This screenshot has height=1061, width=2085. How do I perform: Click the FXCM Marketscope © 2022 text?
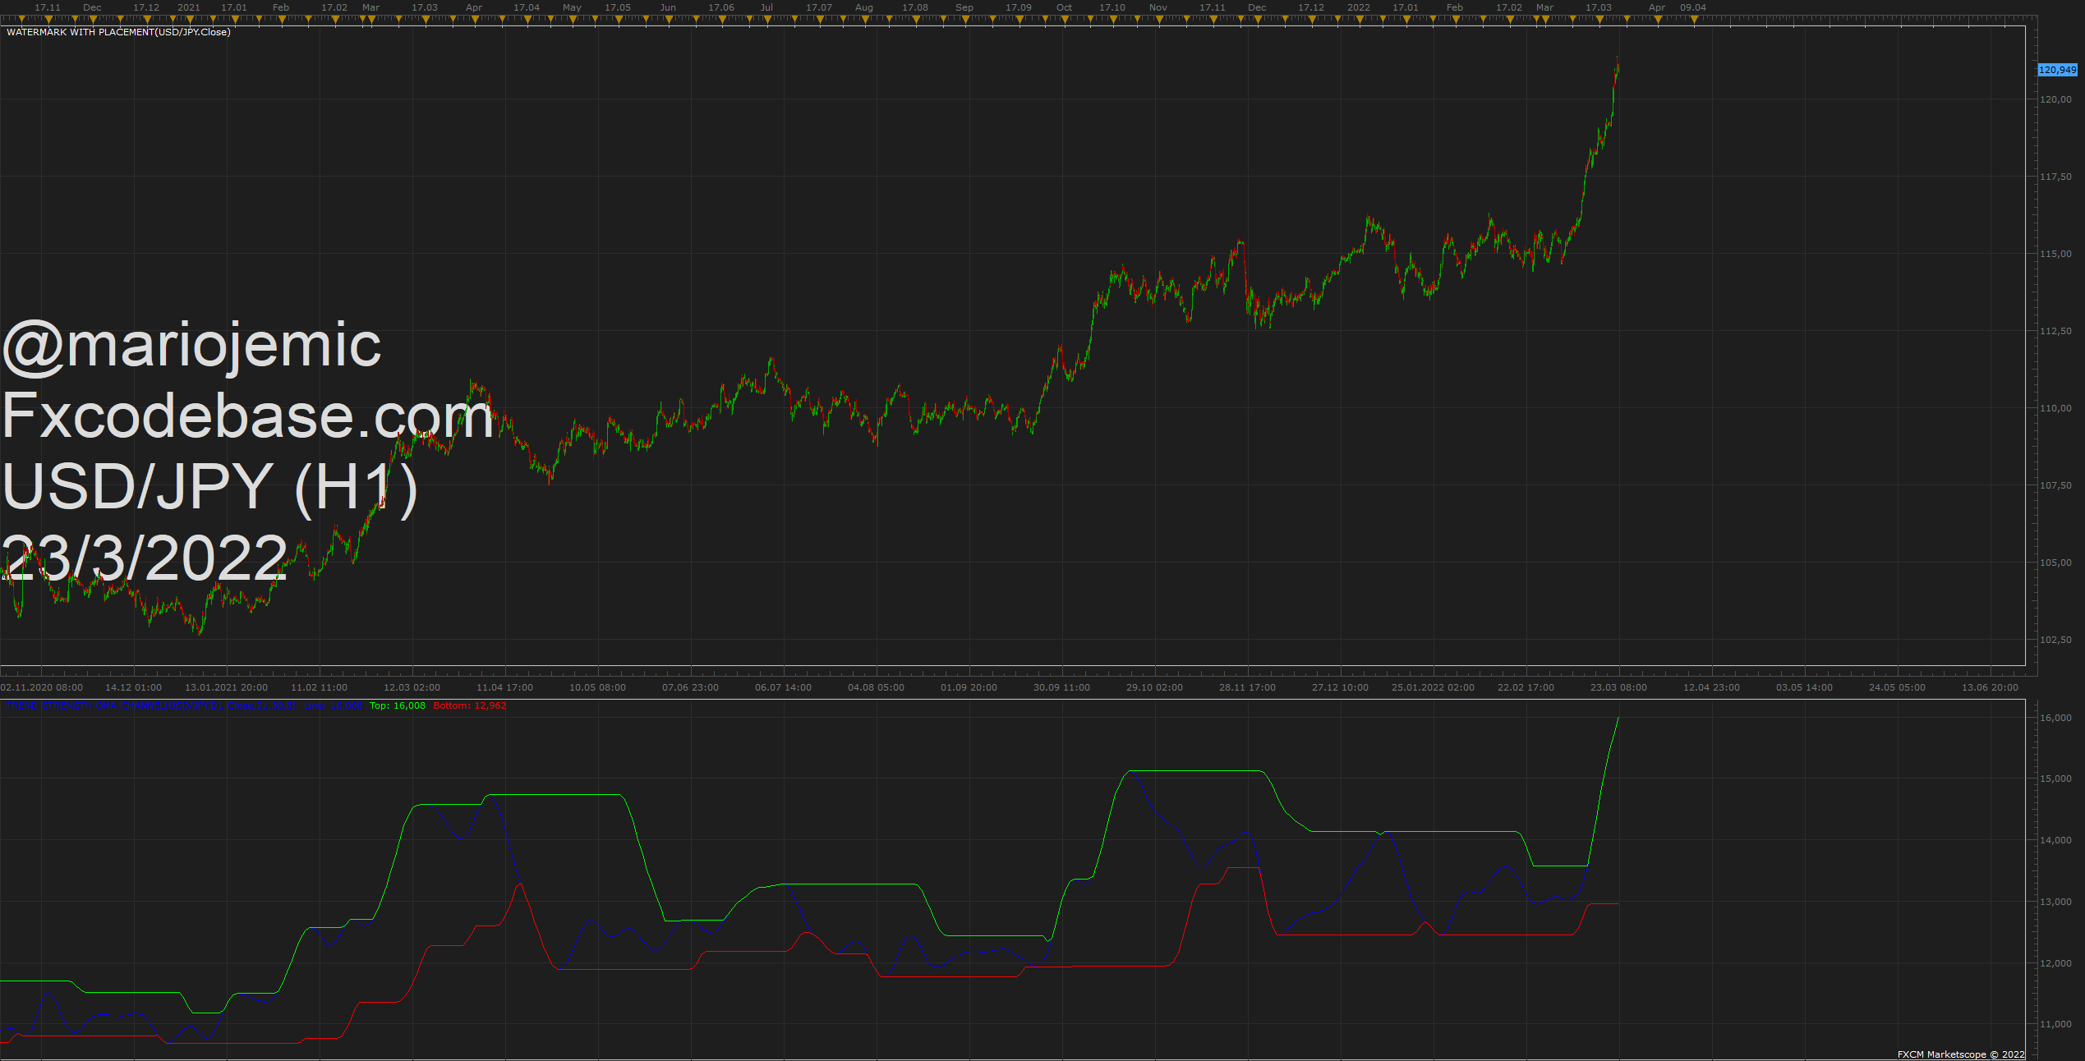(x=1961, y=1054)
